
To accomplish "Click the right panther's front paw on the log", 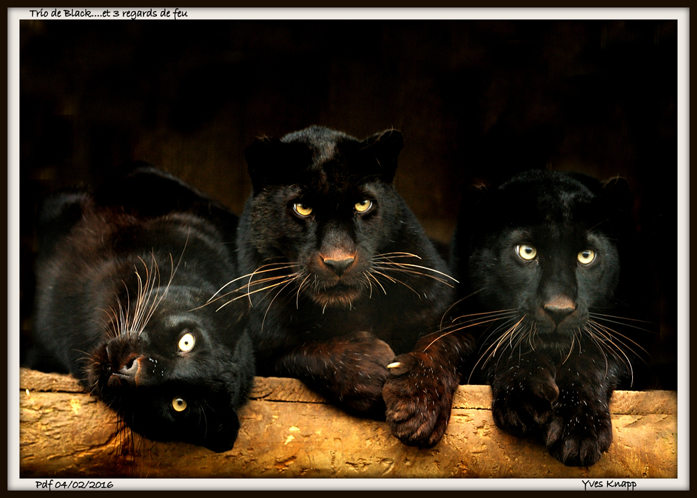I will point(579,432).
